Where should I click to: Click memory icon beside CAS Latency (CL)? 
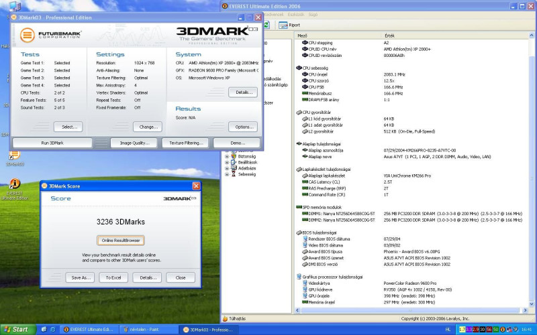(x=305, y=182)
